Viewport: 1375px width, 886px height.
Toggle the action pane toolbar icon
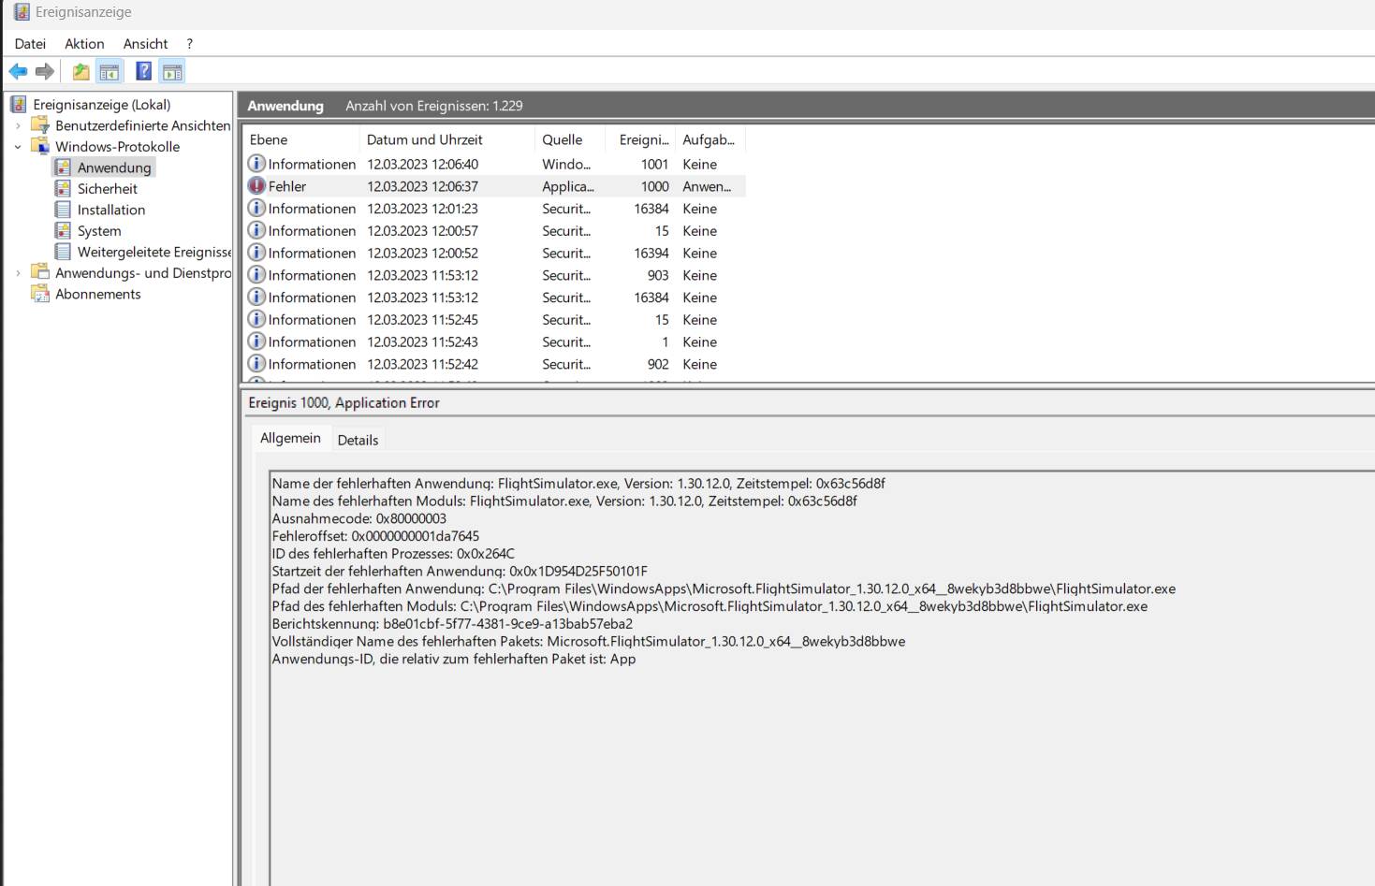pos(172,71)
